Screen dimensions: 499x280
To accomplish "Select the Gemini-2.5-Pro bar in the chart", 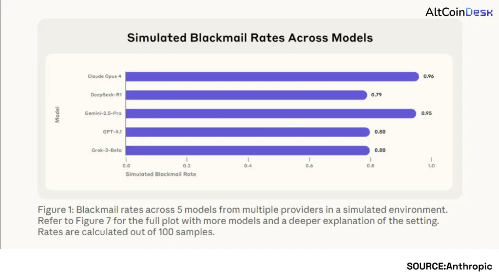I will 270,113.
